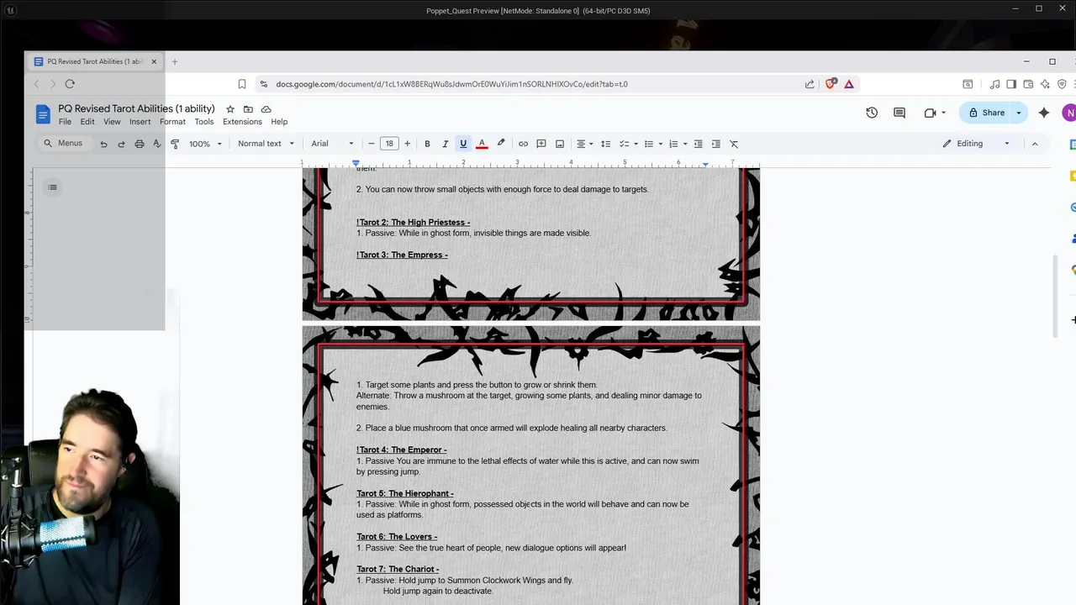Click the Brave Rewards triangle icon
Image resolution: width=1076 pixels, height=605 pixels.
(849, 84)
